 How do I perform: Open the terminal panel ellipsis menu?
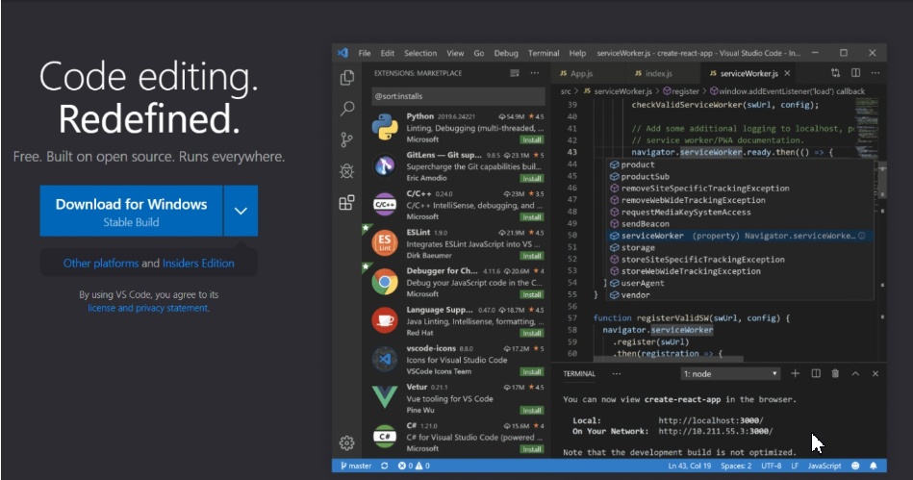coord(617,374)
